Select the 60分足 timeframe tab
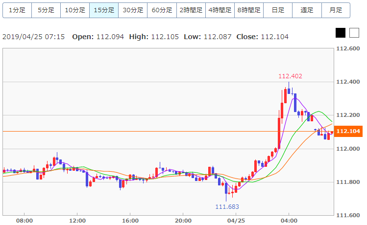The width and height of the screenshot is (367, 225). [162, 10]
